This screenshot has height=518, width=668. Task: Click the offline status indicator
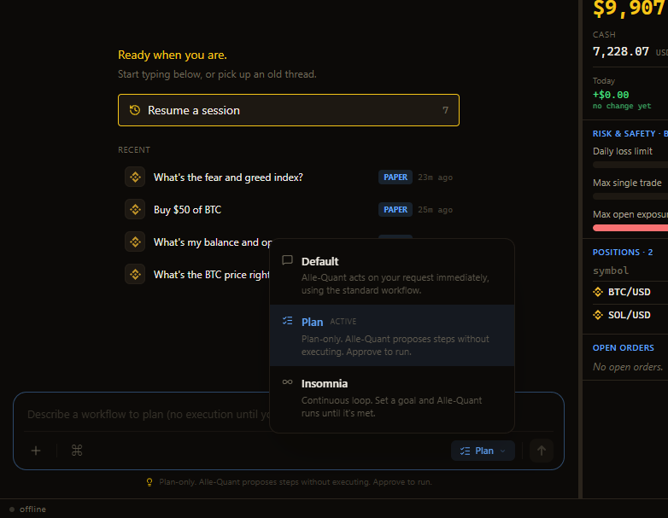[x=27, y=509]
